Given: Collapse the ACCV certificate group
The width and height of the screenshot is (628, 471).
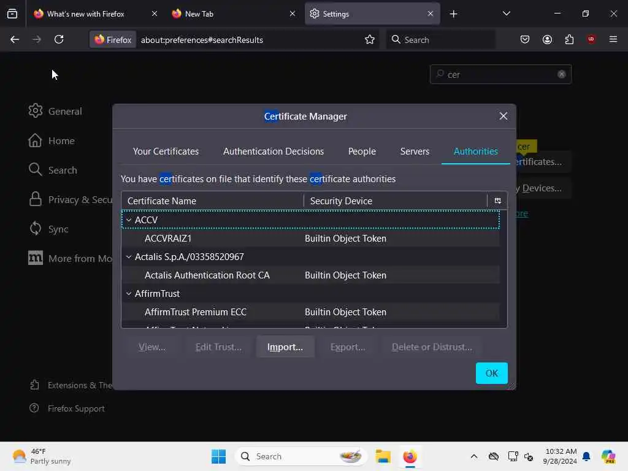Looking at the screenshot, I should coord(129,220).
